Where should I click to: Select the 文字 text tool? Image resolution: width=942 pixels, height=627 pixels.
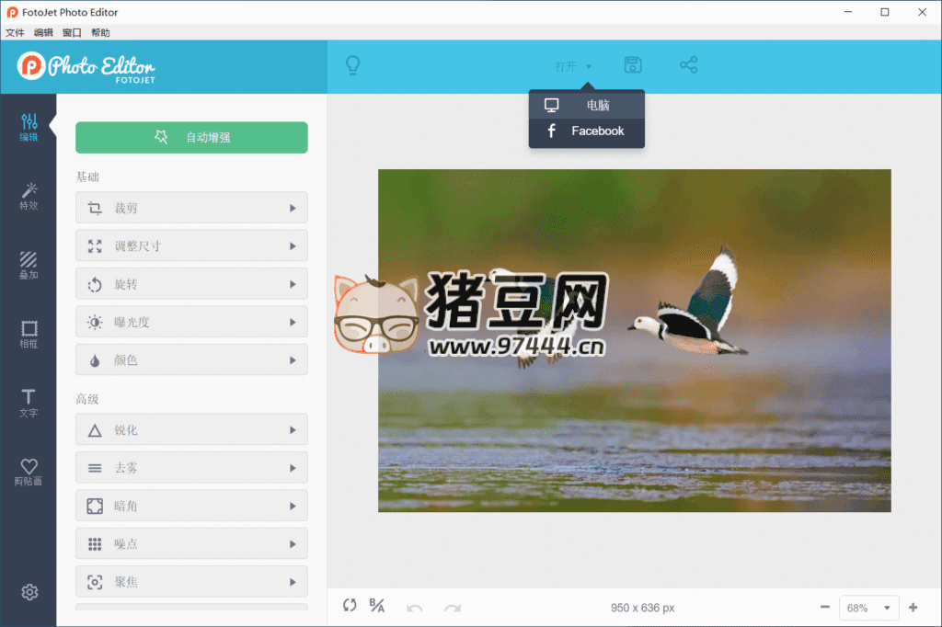pos(29,403)
